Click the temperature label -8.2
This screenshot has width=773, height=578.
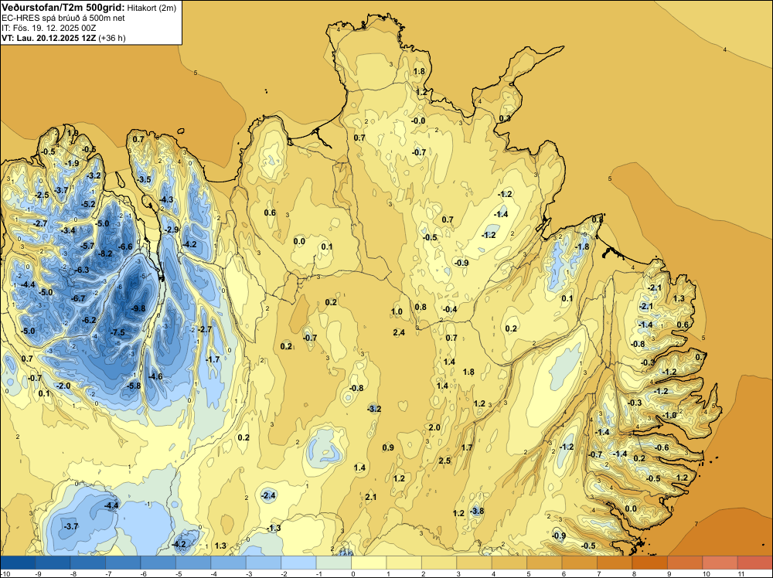click(x=104, y=254)
